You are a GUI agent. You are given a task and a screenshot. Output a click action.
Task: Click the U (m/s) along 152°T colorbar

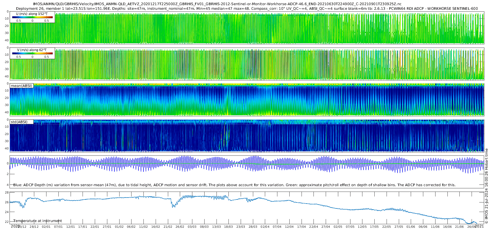pyautogui.click(x=32, y=17)
